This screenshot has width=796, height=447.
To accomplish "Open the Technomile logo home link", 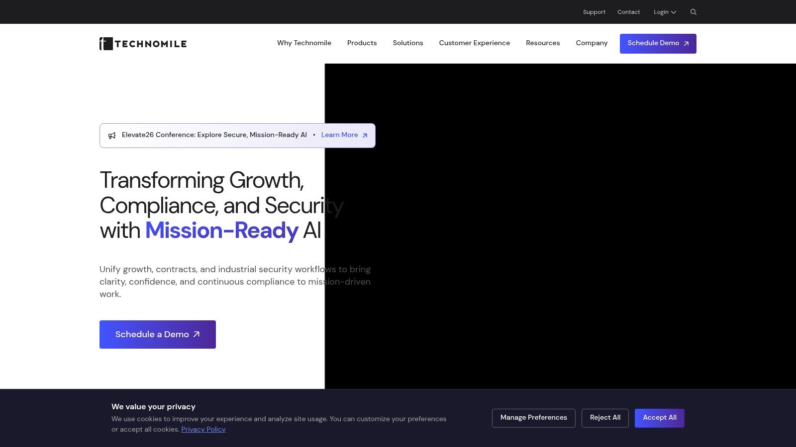I will point(143,44).
